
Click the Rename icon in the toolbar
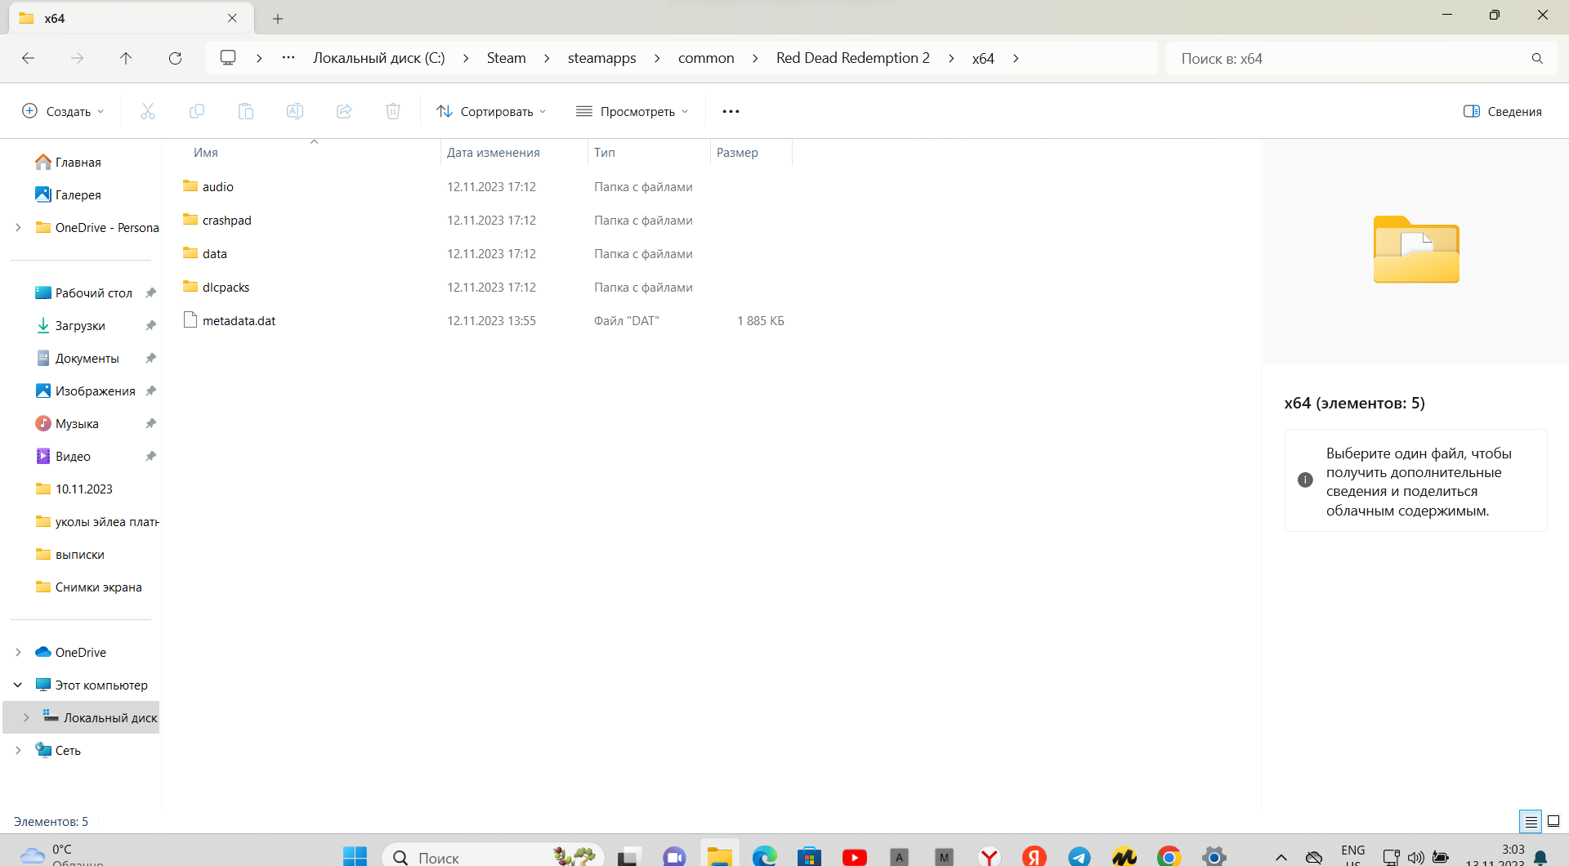point(295,111)
